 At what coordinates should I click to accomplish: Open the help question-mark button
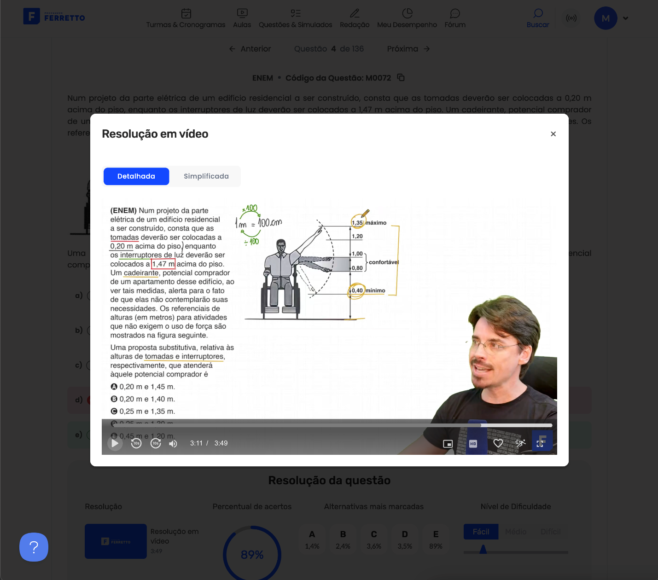pyautogui.click(x=34, y=547)
